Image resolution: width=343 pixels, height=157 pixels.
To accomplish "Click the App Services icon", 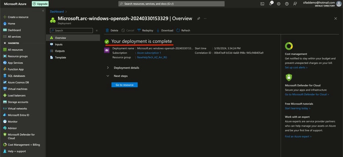I will (5, 63).
